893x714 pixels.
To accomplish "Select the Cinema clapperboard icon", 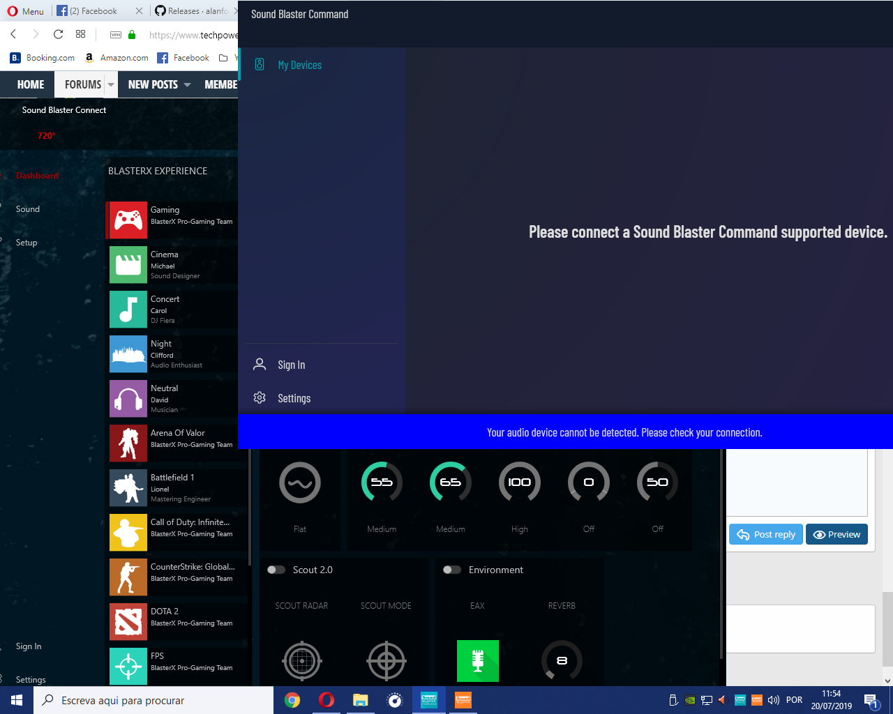I will tap(128, 265).
